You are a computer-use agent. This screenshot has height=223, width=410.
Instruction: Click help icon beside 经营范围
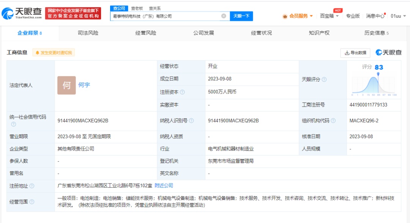32,202
